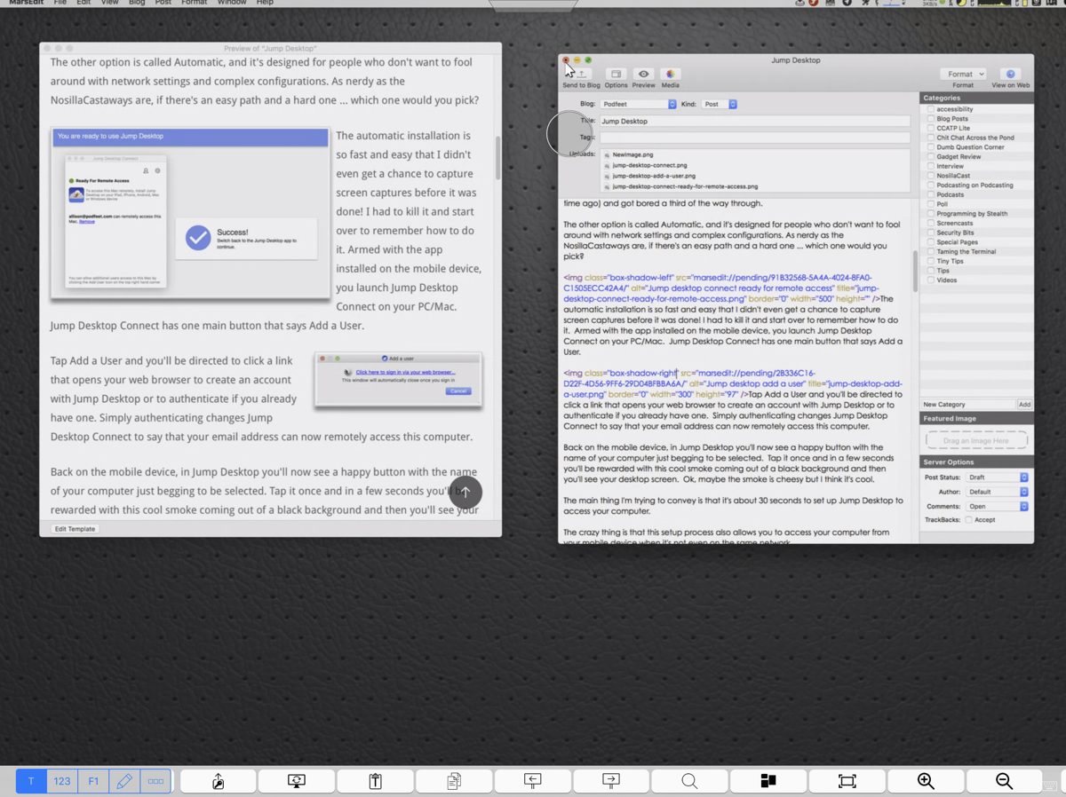Tap the zoom out magnifier icon
1066x797 pixels.
tap(1004, 781)
